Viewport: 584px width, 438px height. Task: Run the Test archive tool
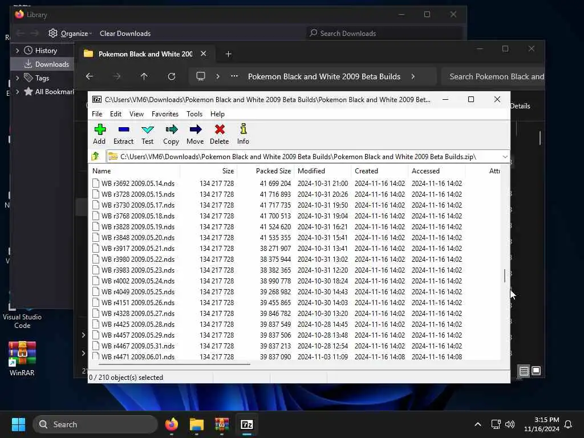pyautogui.click(x=148, y=134)
